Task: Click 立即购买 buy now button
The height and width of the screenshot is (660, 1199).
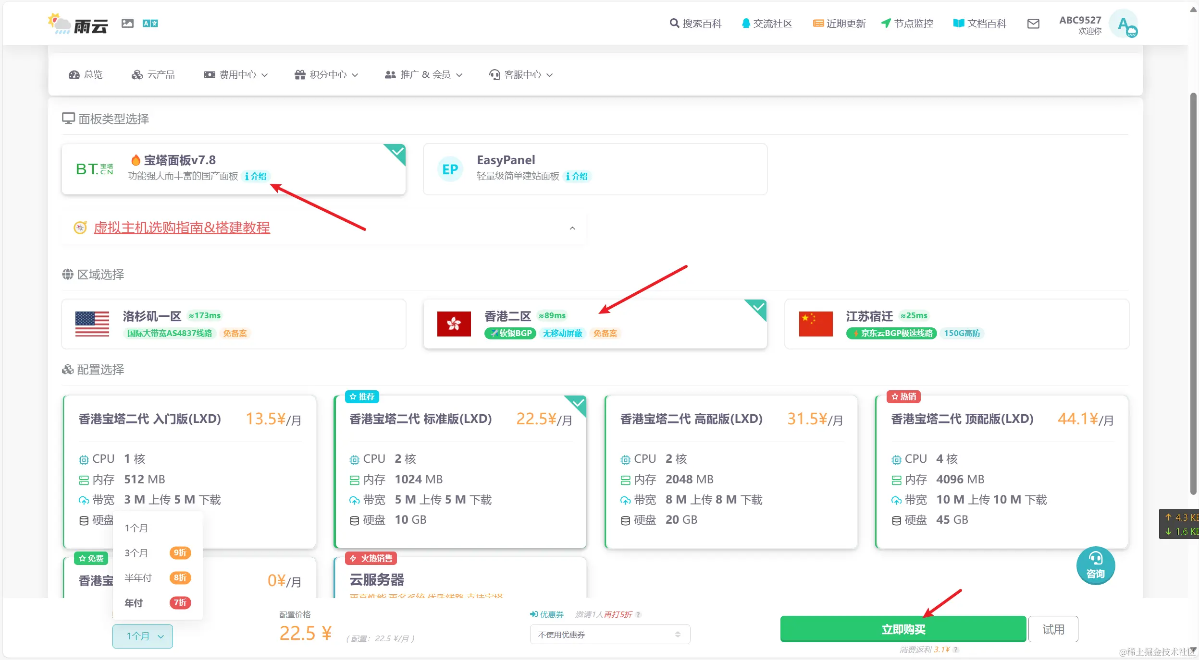Action: click(x=903, y=629)
